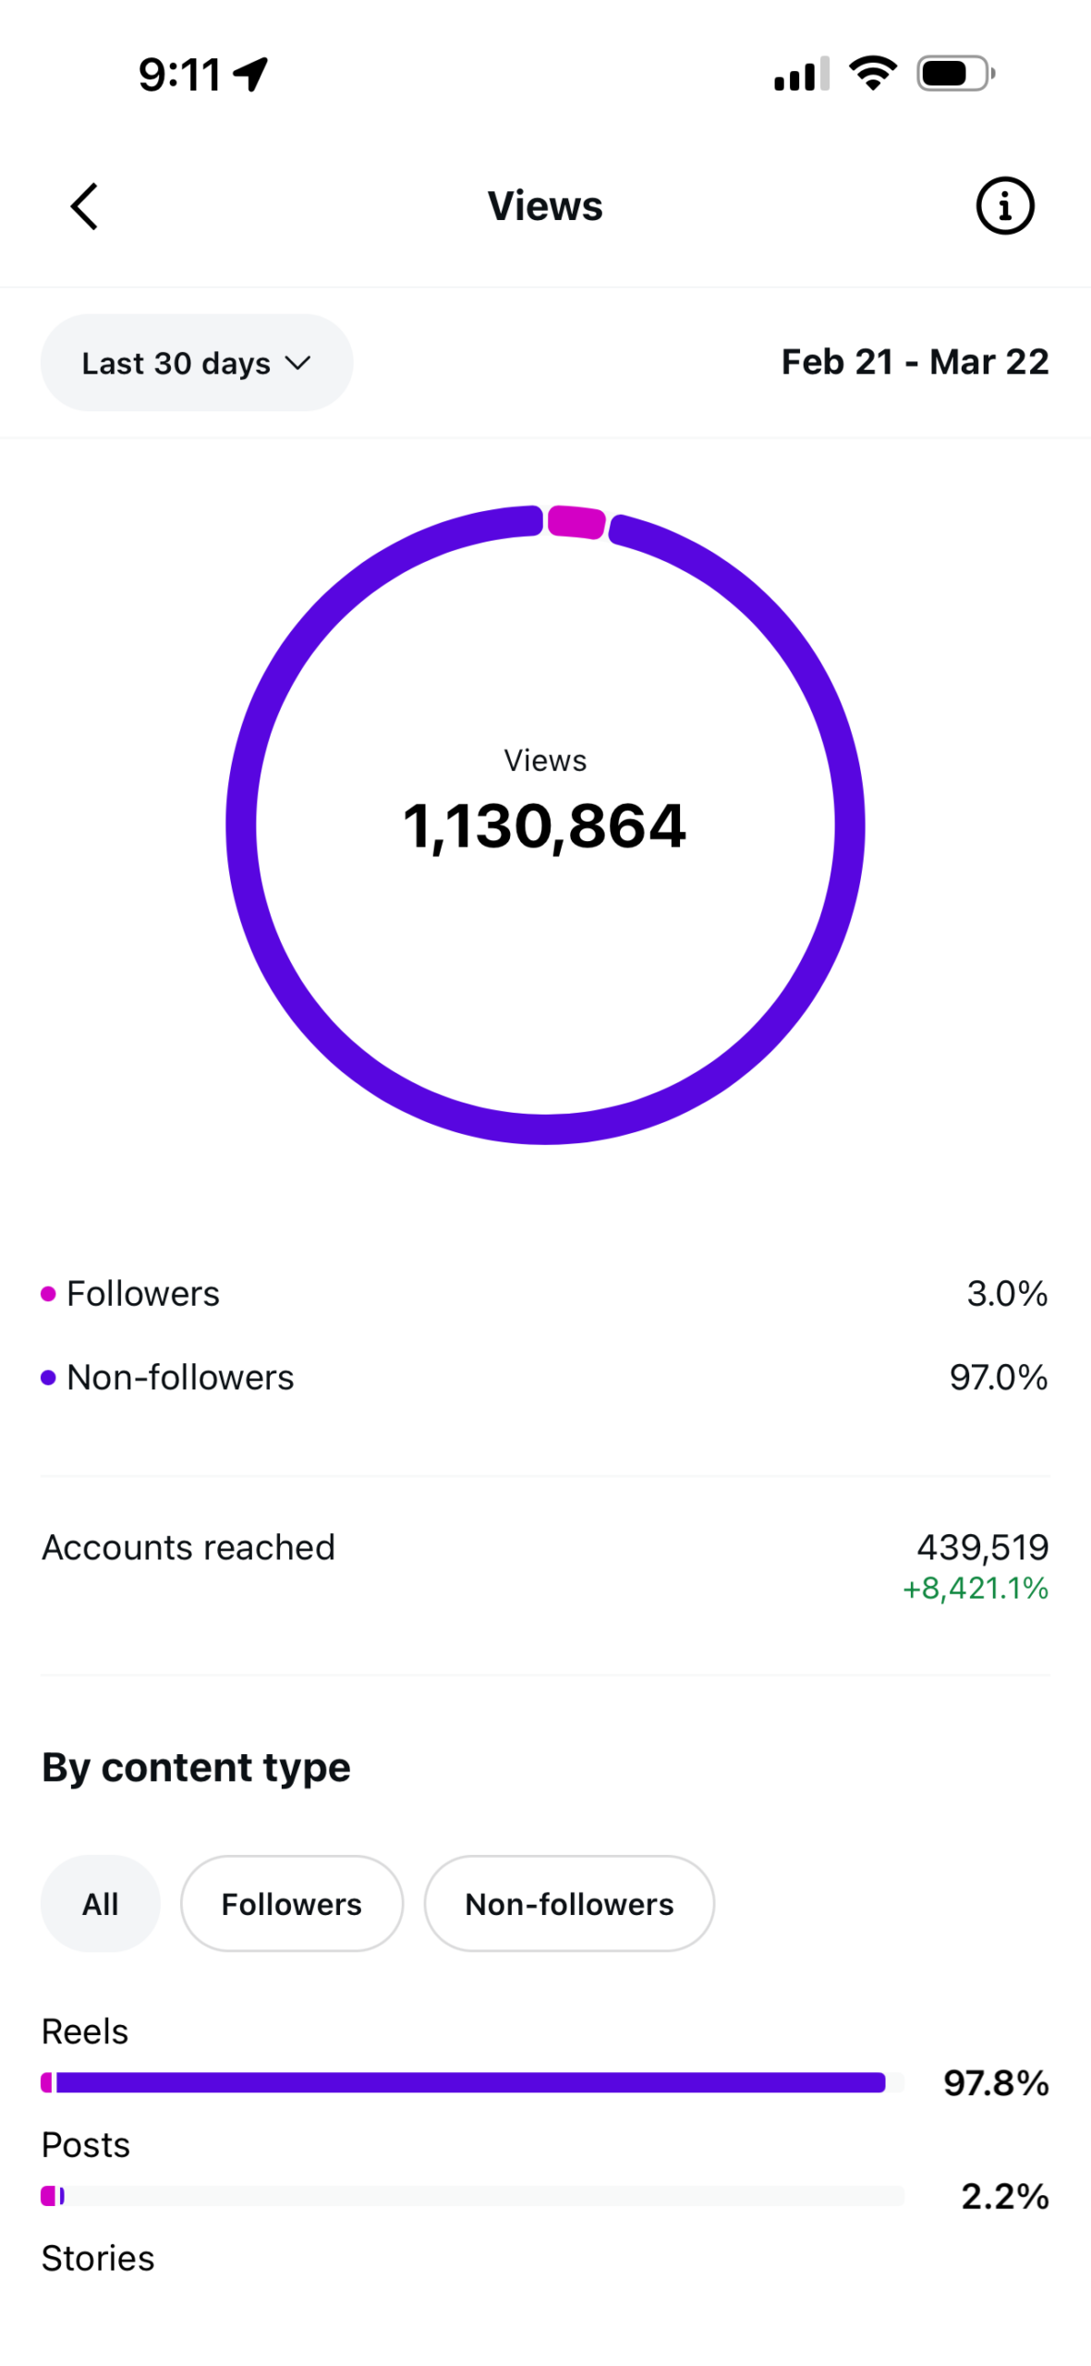Open the Stories content type row
Screen dimensions: 1091x2366
[98, 2258]
